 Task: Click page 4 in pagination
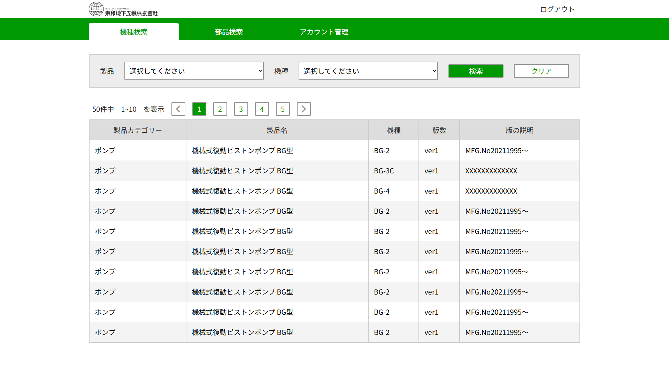click(x=262, y=109)
